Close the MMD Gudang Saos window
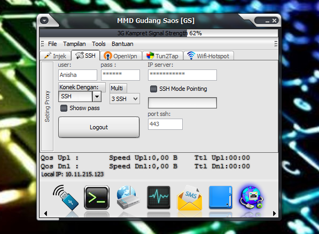 (274, 20)
